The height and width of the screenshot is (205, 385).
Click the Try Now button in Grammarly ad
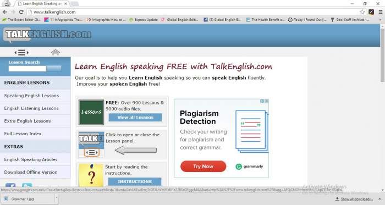[203, 167]
